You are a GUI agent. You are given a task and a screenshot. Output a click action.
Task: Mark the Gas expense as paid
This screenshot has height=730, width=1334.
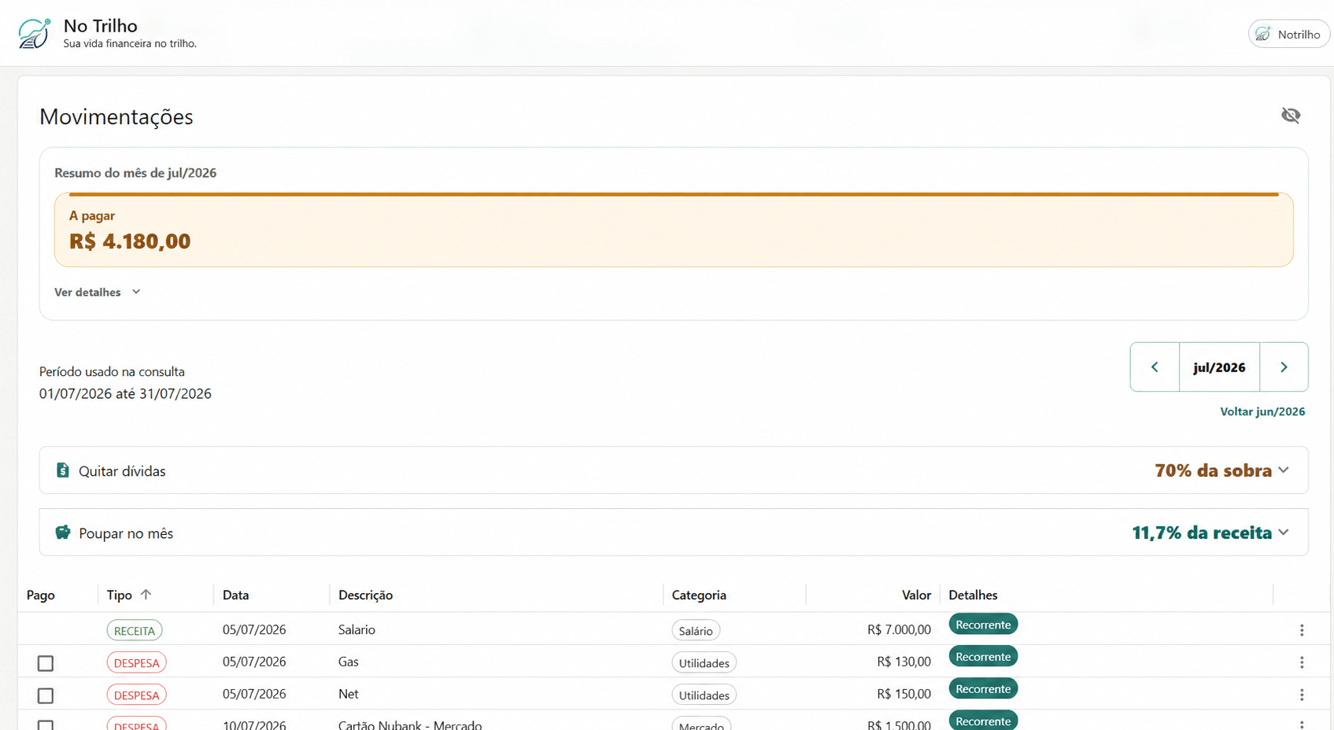(46, 663)
